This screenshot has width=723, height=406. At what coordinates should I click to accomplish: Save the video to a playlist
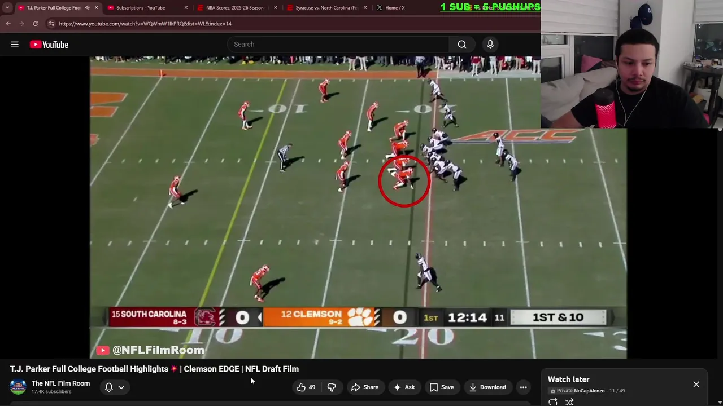[442, 387]
